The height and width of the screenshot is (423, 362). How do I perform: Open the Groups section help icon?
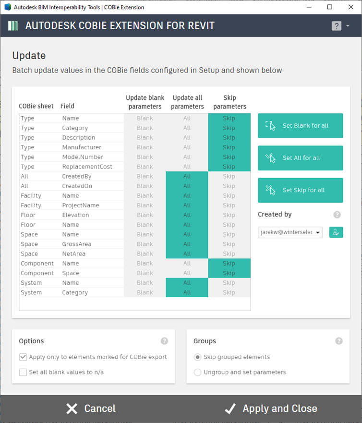coord(339,341)
